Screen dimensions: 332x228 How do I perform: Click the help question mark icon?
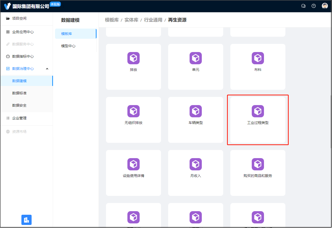(314, 6)
